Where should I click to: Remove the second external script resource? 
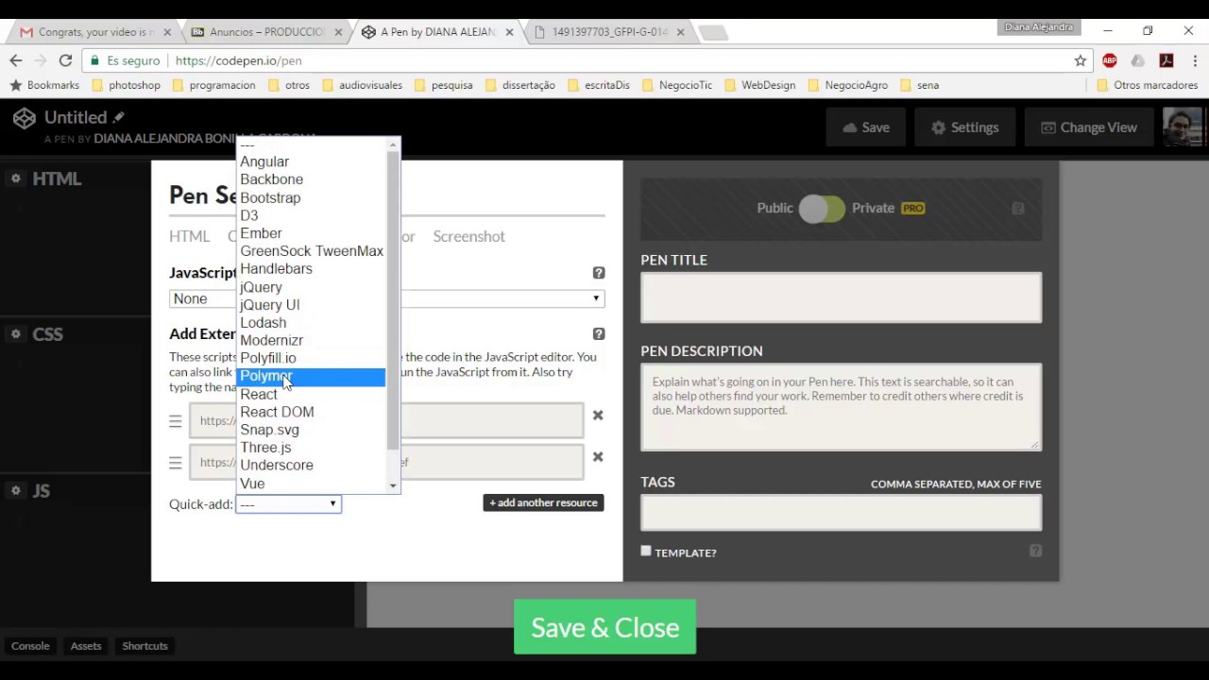click(597, 457)
